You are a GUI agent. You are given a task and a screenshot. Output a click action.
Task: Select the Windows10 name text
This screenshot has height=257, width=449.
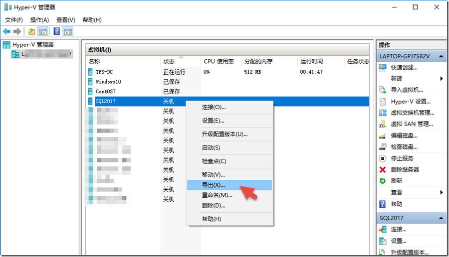coord(108,82)
